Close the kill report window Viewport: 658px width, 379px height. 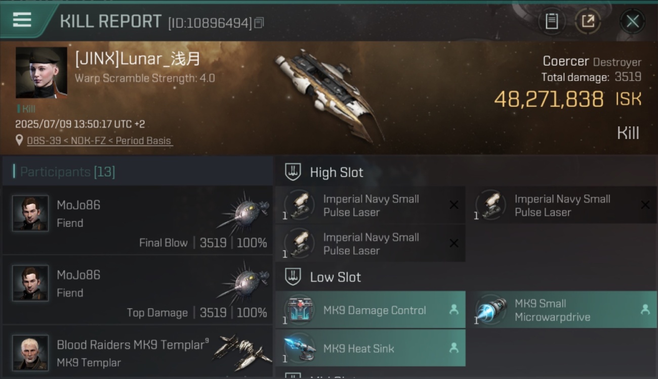[632, 21]
